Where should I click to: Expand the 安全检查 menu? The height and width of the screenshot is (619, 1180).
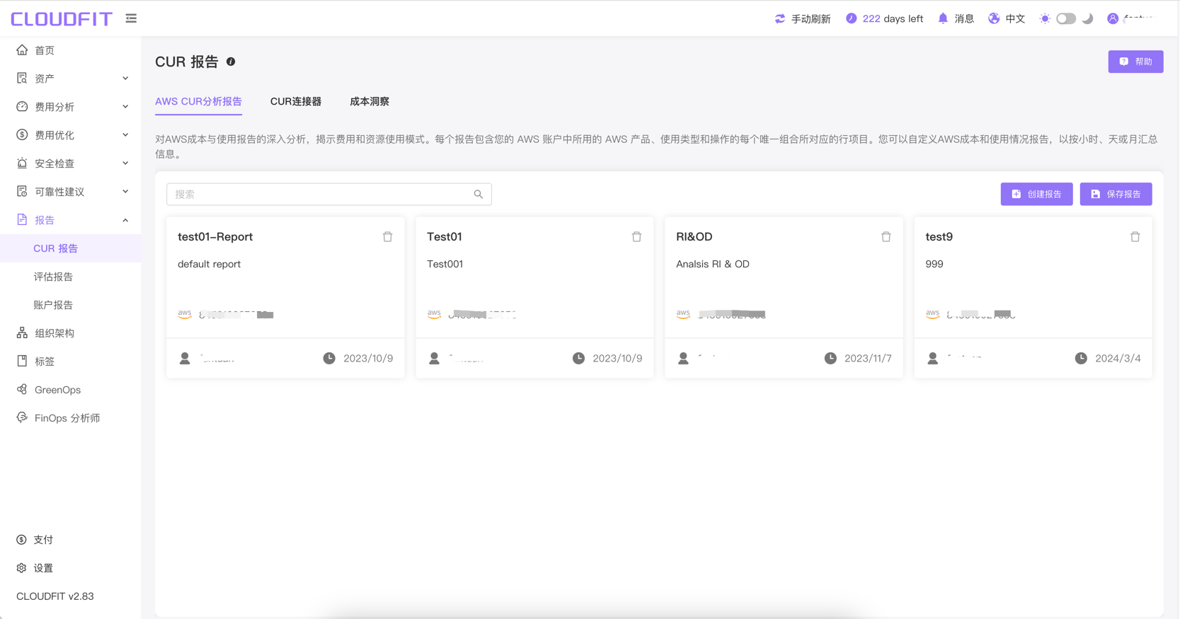[x=71, y=163]
